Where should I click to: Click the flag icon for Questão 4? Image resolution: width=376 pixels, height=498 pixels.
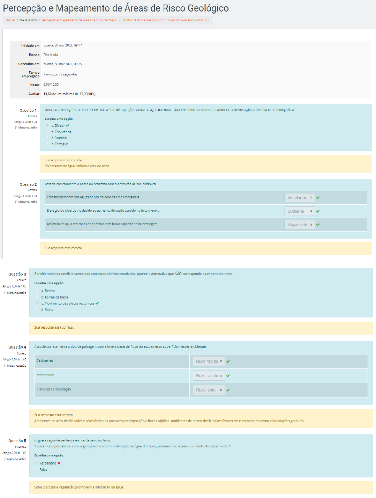click(5, 366)
